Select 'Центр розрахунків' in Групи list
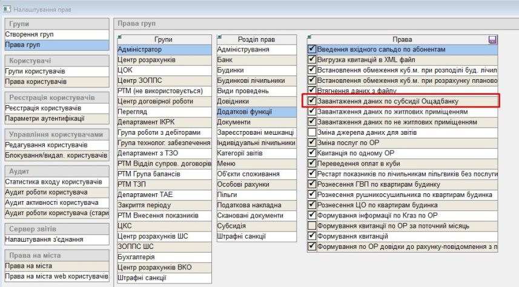519x287 pixels. click(x=147, y=60)
